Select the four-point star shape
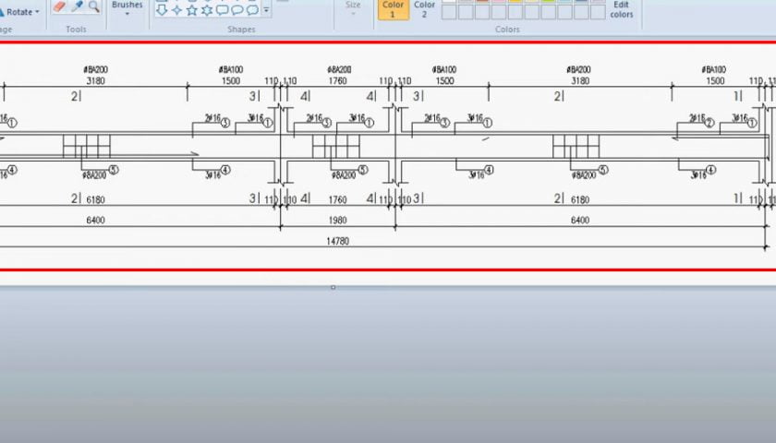The height and width of the screenshot is (443, 776). (x=176, y=10)
